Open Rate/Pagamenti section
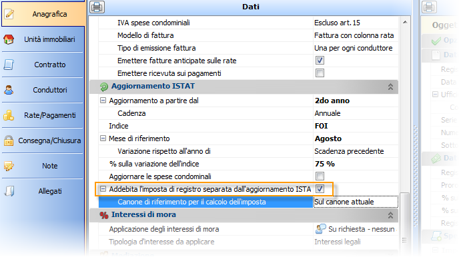The width and height of the screenshot is (459, 257). pyautogui.click(x=43, y=115)
